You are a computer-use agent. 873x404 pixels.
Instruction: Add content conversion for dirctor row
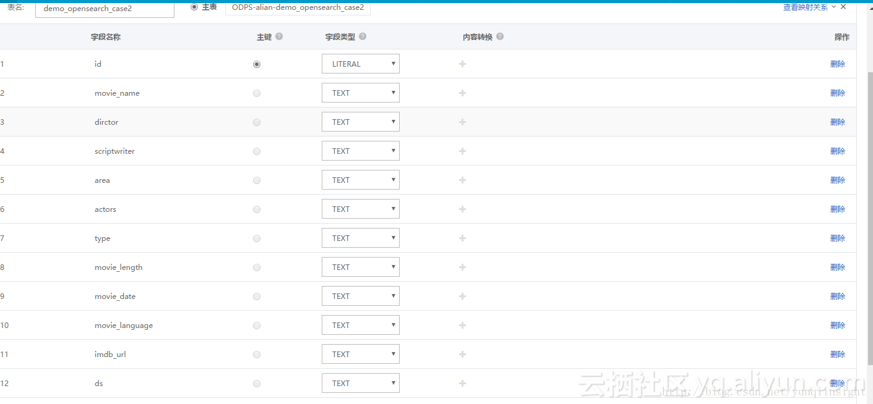[x=462, y=122]
